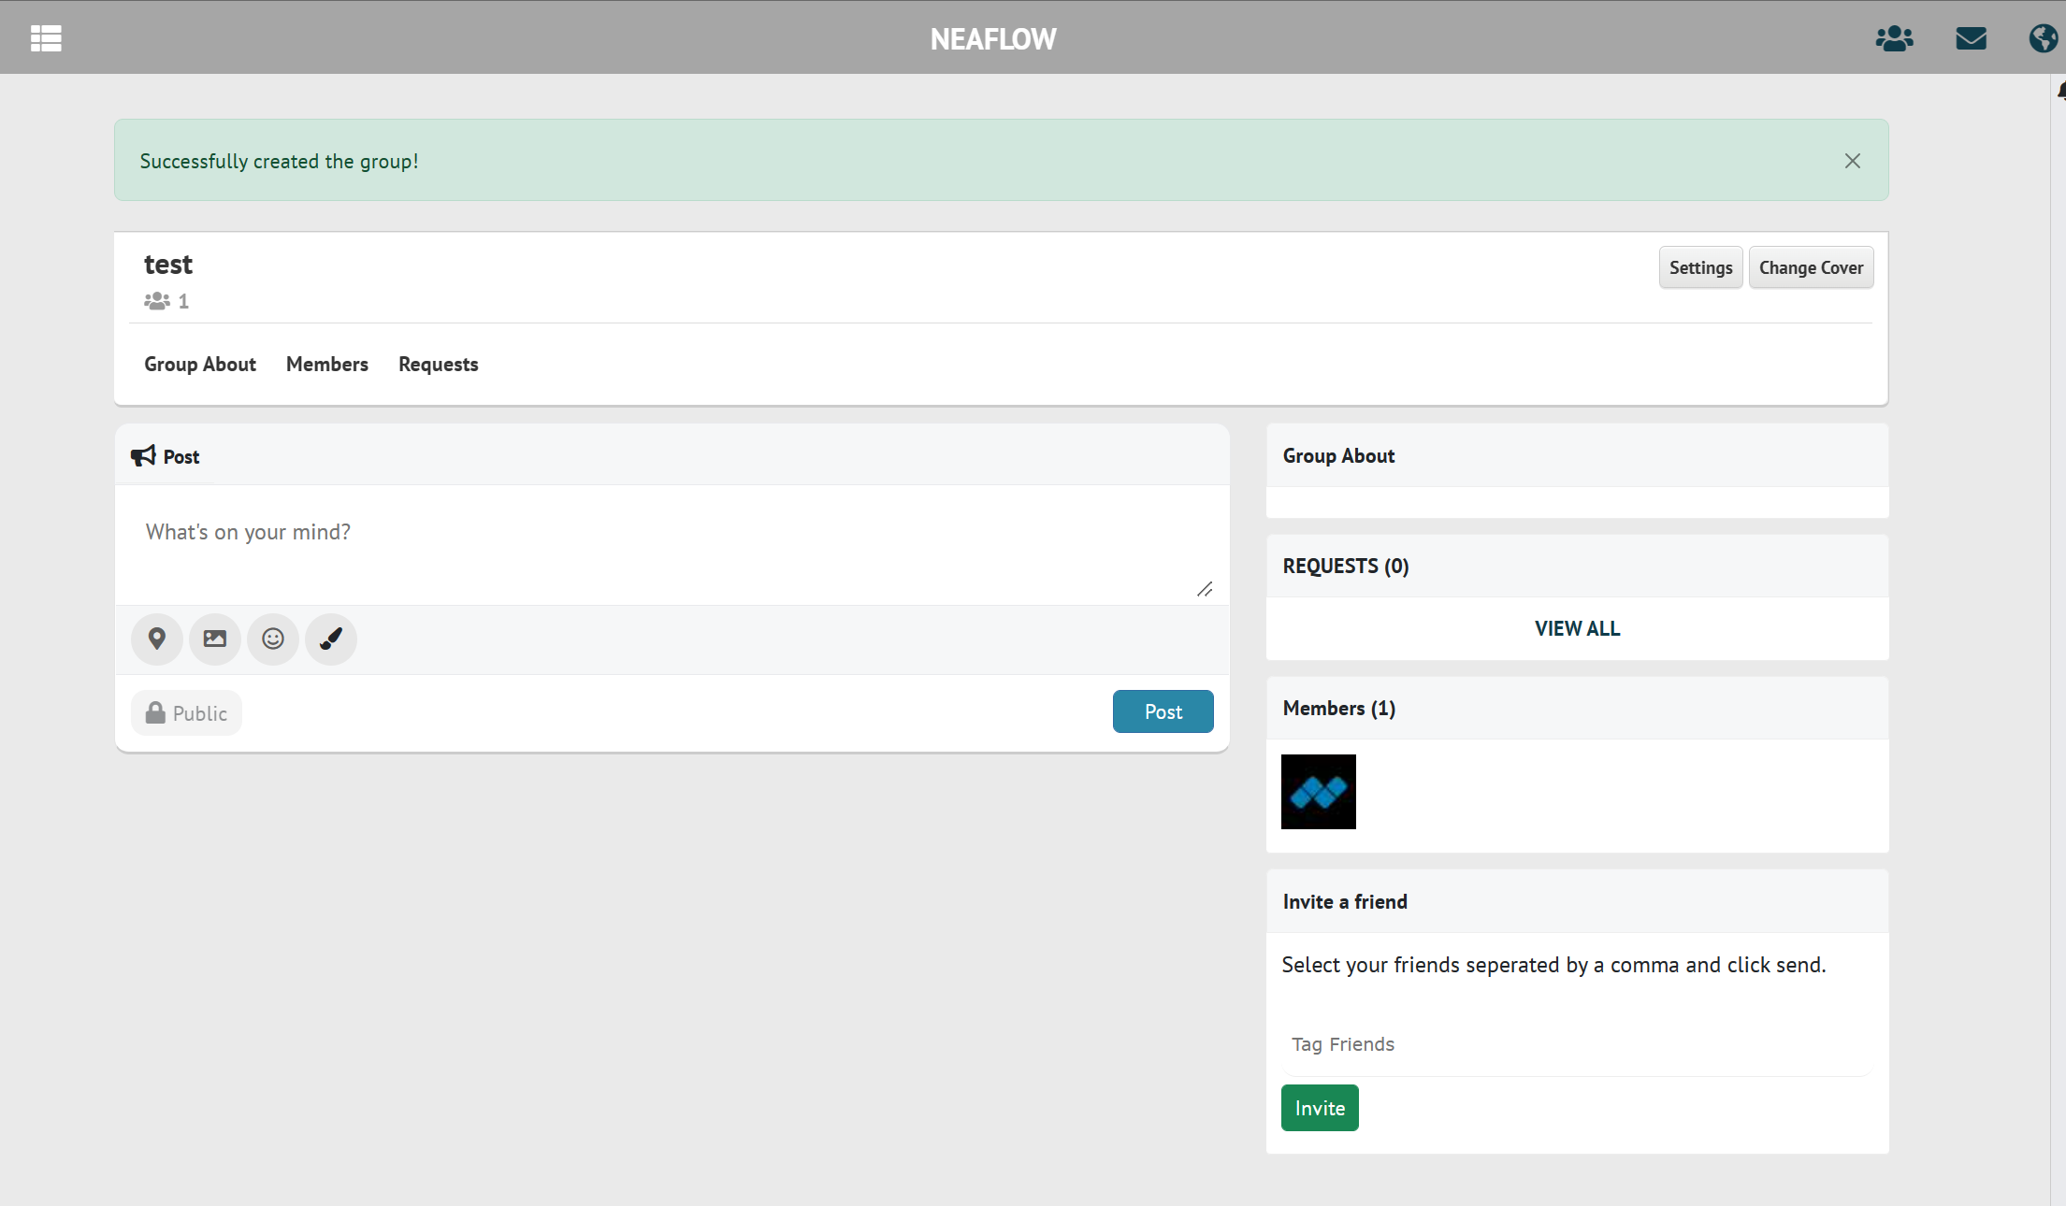This screenshot has height=1206, width=2066.
Task: Click Change Cover button
Action: coord(1811,268)
